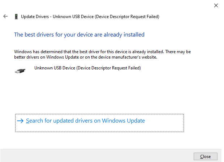Click the blue arrow icon before Search for updated drivers
Viewport: 224px width, 162px height.
pos(20,121)
